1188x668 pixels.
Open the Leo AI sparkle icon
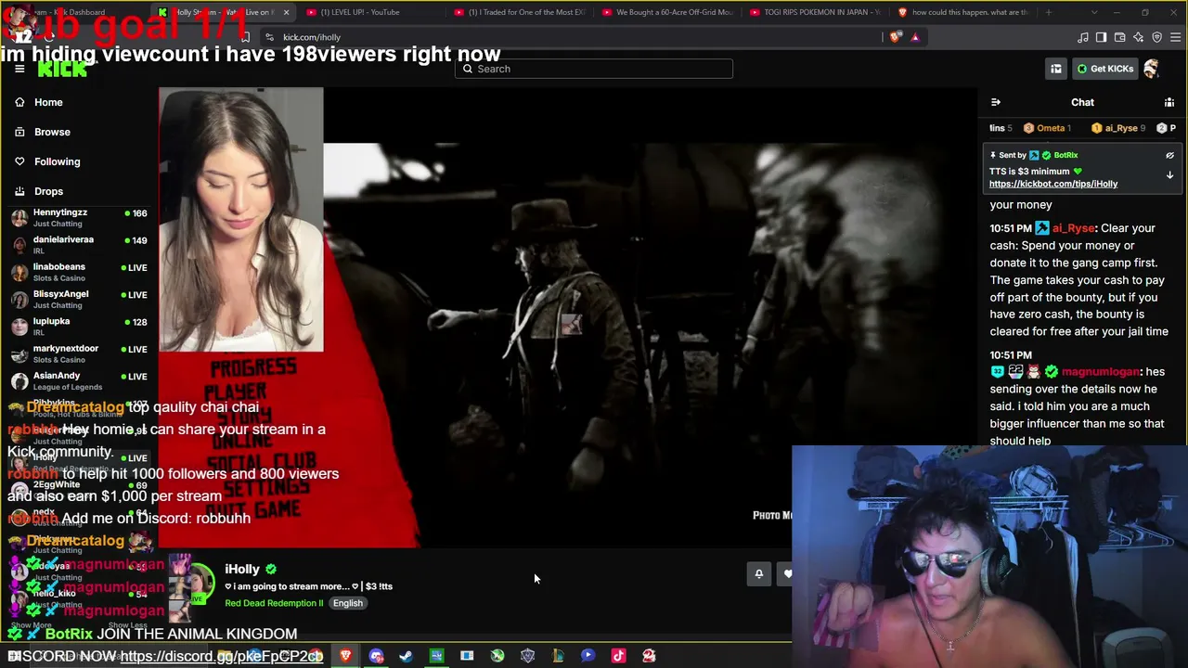1138,37
